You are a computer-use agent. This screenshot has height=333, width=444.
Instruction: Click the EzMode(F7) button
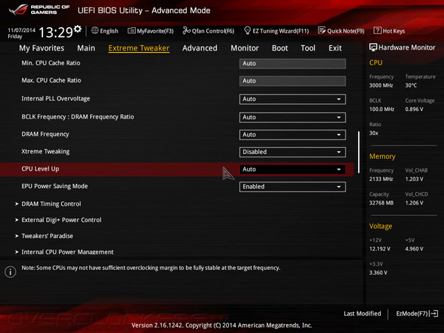[x=417, y=314]
